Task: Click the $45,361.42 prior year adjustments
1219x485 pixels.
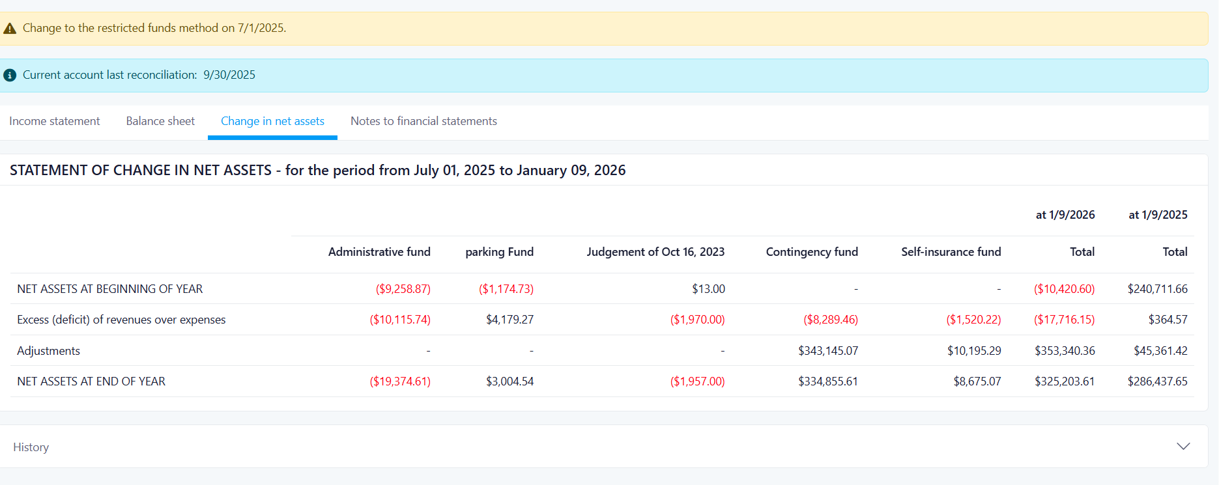Action: tap(1160, 351)
